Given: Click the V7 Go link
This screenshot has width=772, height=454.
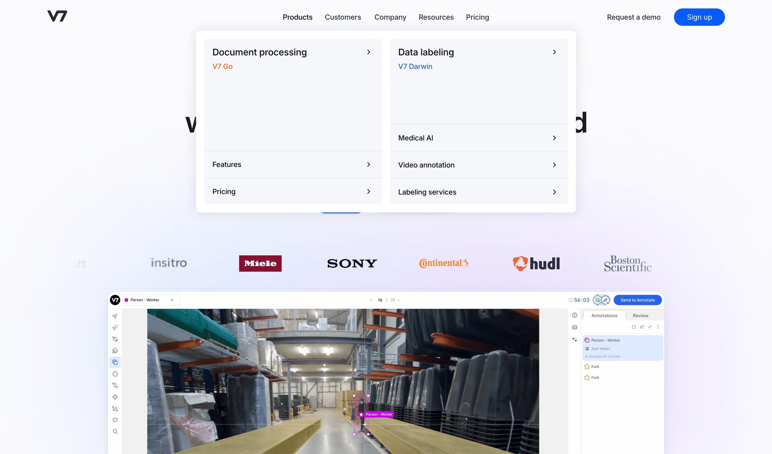Looking at the screenshot, I should (222, 66).
